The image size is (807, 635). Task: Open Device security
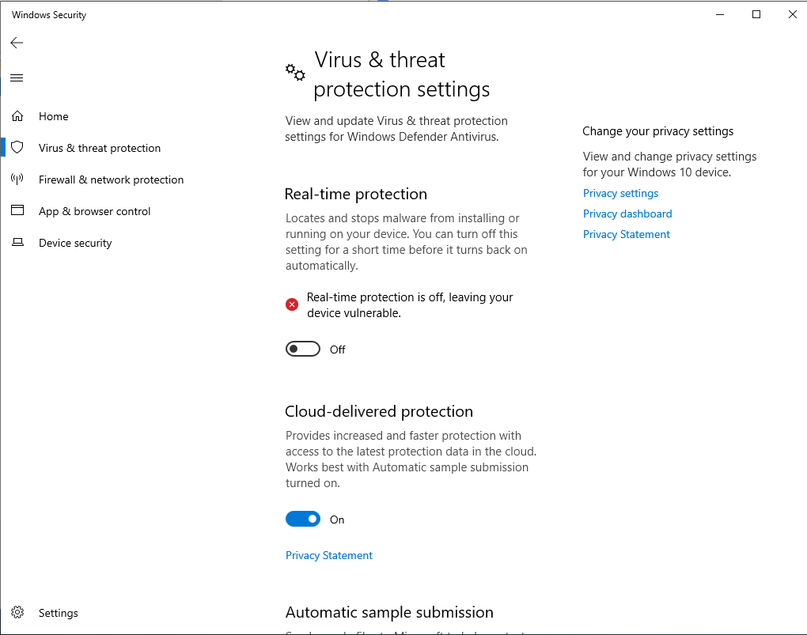tap(74, 243)
